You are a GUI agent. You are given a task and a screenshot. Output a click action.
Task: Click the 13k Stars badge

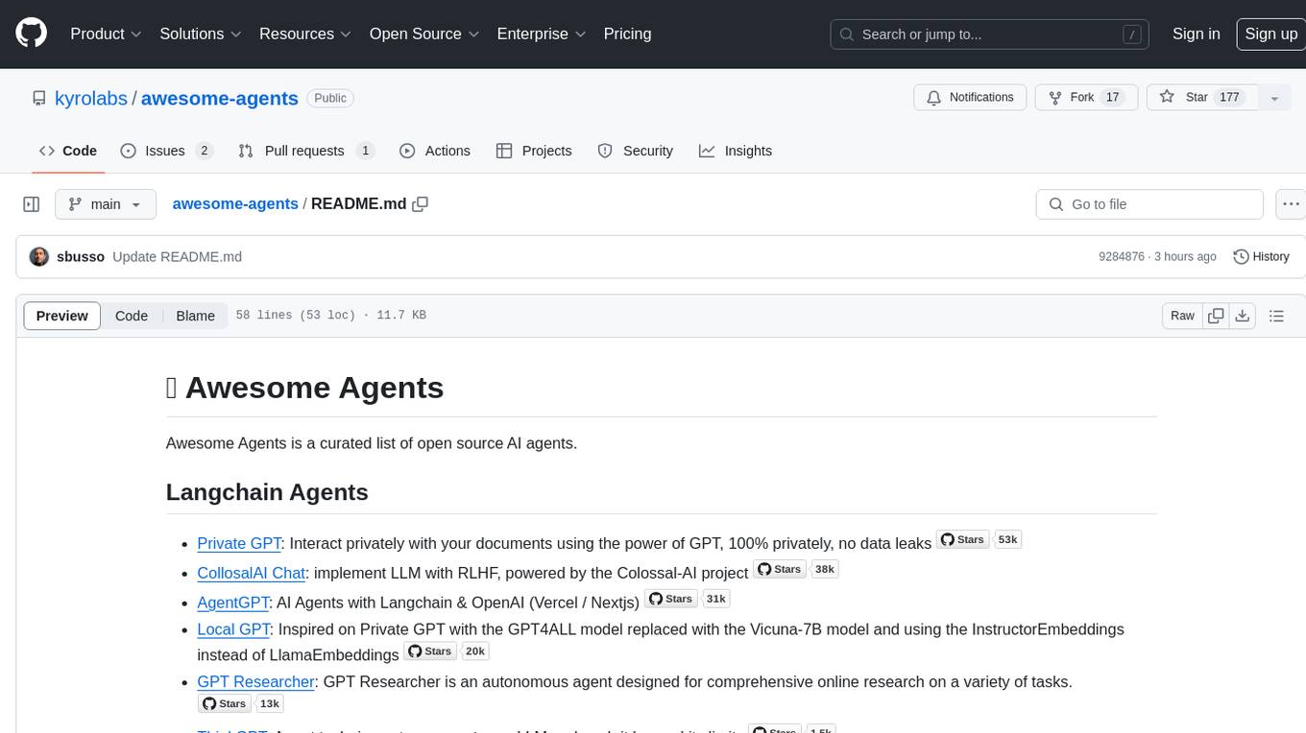240,703
